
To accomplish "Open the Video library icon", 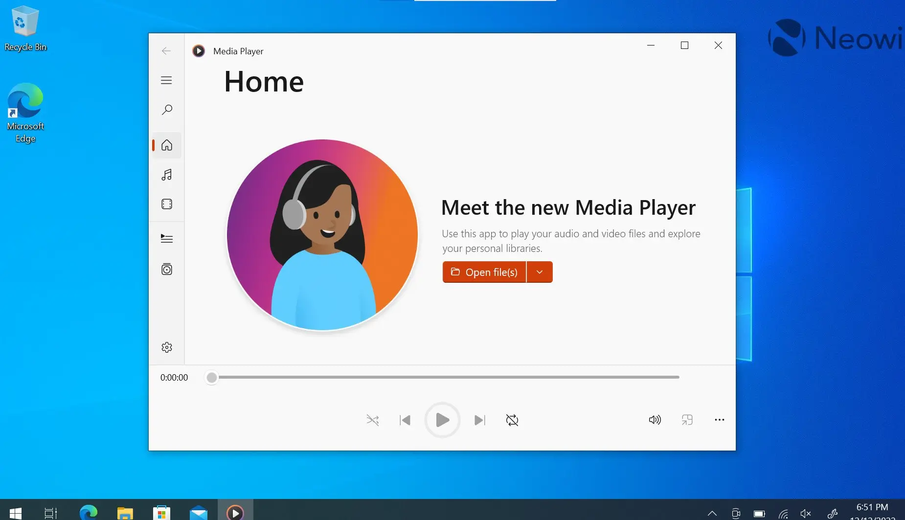I will tap(167, 204).
